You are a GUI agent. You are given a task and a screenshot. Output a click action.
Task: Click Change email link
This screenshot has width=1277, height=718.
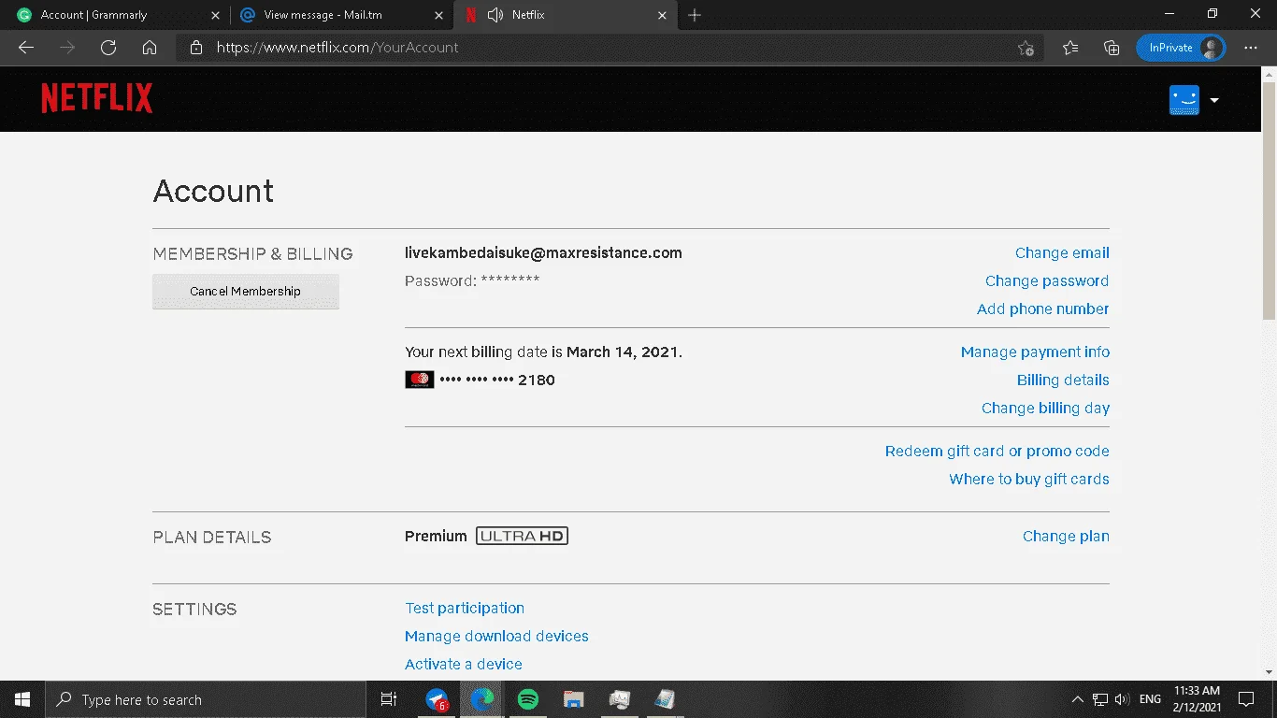pos(1062,253)
